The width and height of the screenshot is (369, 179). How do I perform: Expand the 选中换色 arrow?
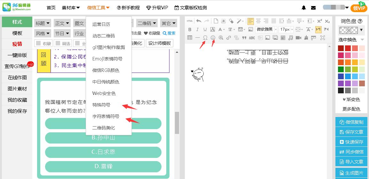pyautogui.click(x=362, y=40)
